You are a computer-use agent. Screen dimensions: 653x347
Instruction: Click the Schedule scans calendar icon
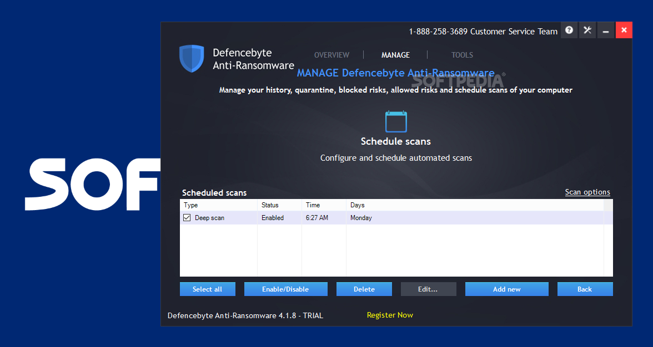coord(395,121)
